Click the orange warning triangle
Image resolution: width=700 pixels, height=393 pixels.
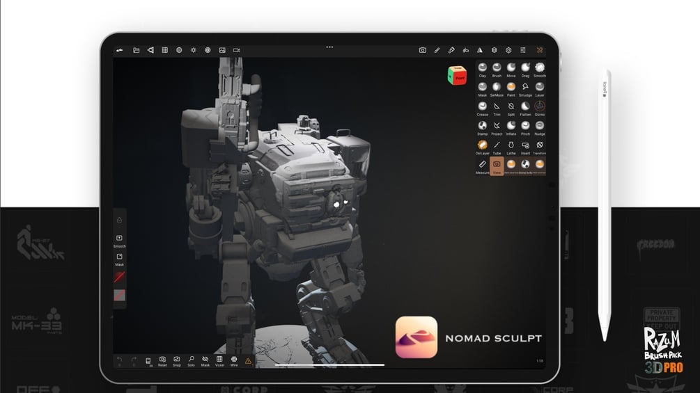(x=248, y=362)
